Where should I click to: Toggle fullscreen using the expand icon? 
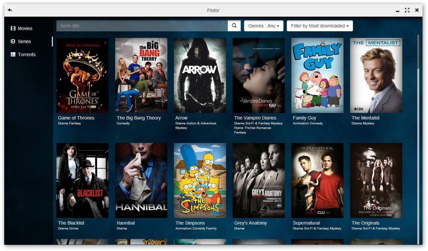point(407,10)
